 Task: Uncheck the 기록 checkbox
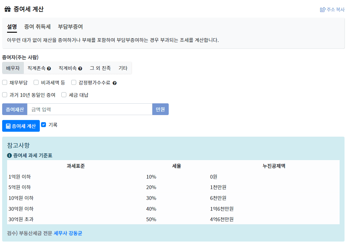[x=43, y=125]
